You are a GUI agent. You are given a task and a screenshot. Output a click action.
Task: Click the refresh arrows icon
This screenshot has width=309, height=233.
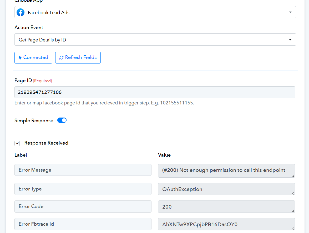point(62,57)
